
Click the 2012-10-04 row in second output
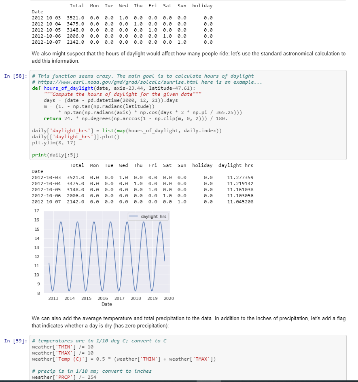(142, 184)
